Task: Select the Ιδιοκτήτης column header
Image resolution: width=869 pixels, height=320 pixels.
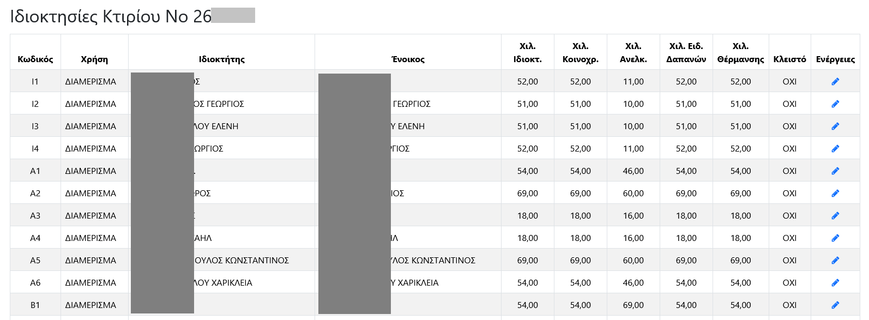Action: [221, 59]
